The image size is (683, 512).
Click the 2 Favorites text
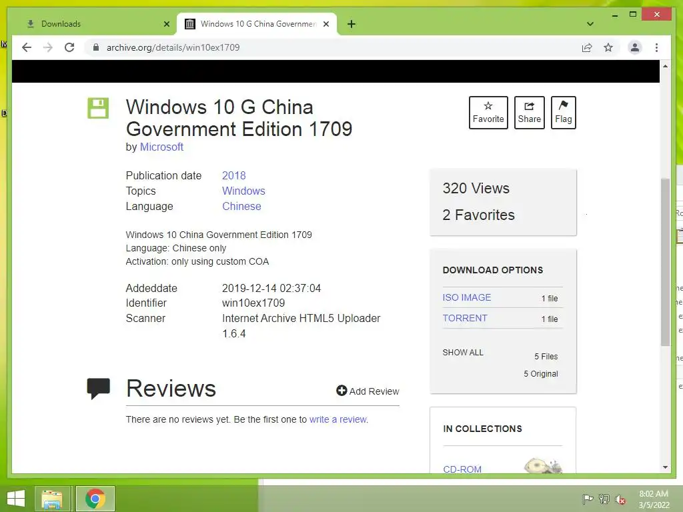pyautogui.click(x=479, y=215)
